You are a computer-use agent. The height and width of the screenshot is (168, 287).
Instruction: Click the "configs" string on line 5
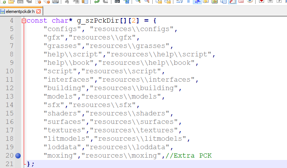[x=62, y=29]
